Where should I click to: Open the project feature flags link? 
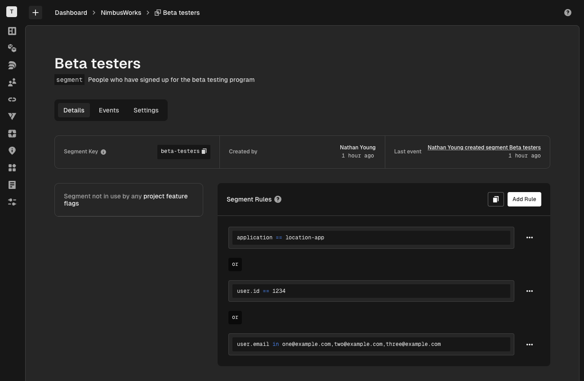tap(126, 200)
